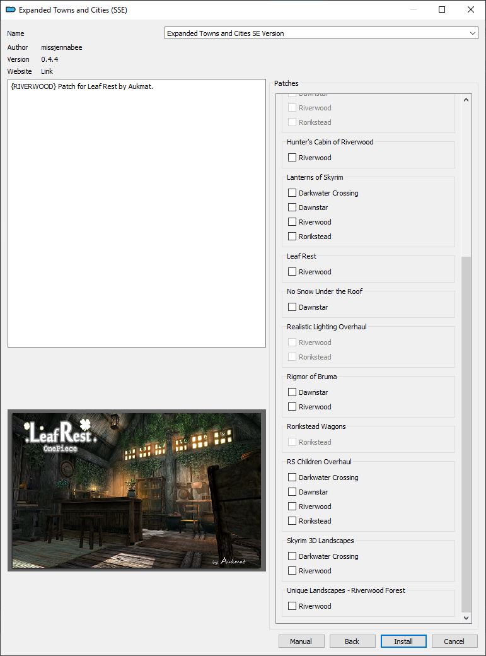Screen dimensions: 486x656
Task: Click the patches list scroll-up arrow
Action: [466, 100]
